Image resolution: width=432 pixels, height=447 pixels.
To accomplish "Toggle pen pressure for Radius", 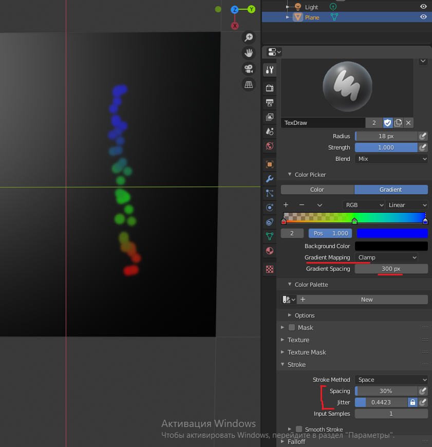I will (x=423, y=136).
